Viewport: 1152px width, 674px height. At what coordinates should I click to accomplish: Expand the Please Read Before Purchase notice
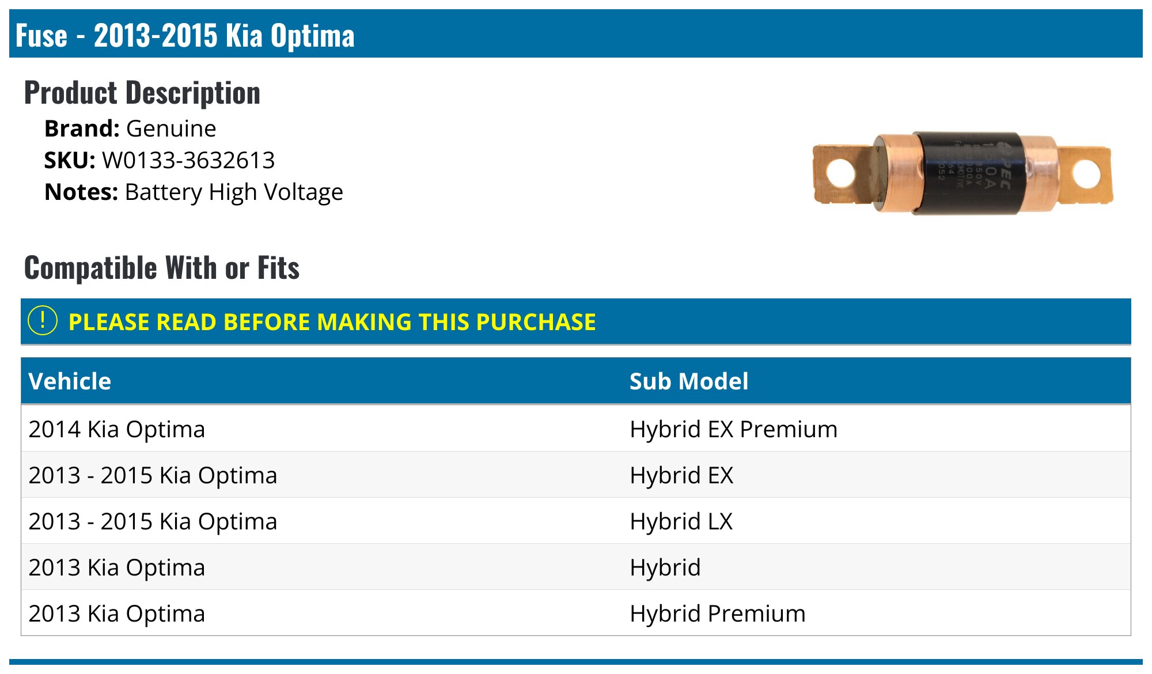(x=576, y=321)
